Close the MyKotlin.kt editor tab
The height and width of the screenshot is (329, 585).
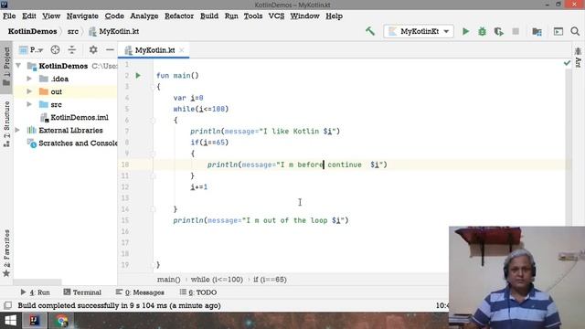182,50
